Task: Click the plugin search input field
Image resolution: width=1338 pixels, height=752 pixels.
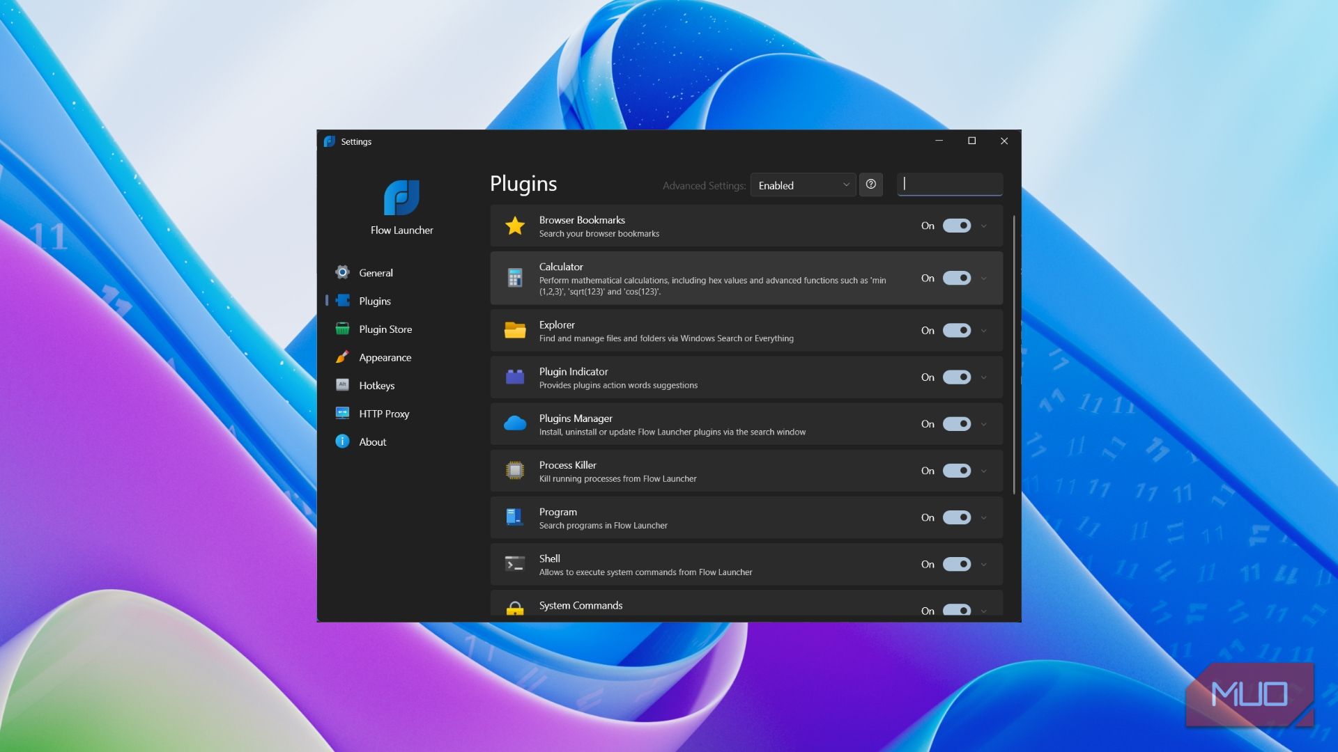Action: 950,185
